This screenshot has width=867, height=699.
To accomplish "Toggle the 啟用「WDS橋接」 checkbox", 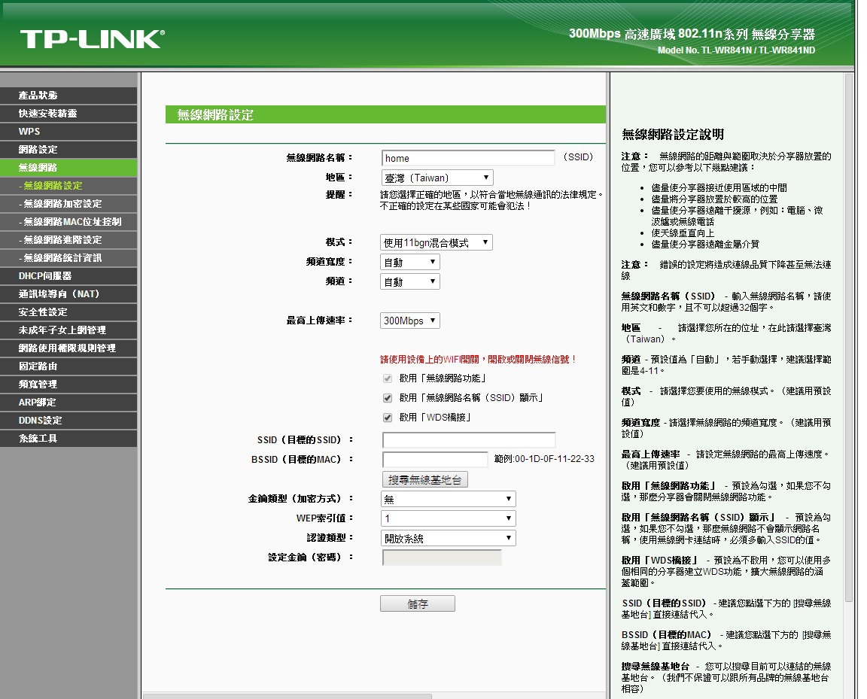I will (x=388, y=417).
